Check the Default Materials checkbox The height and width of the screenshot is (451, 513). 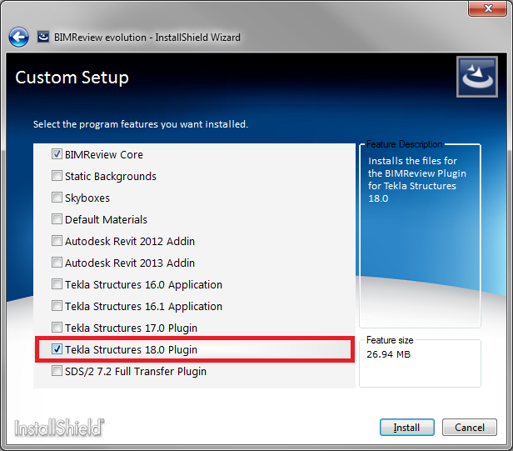(57, 218)
